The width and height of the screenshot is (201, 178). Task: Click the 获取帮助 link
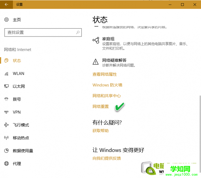(x=100, y=130)
